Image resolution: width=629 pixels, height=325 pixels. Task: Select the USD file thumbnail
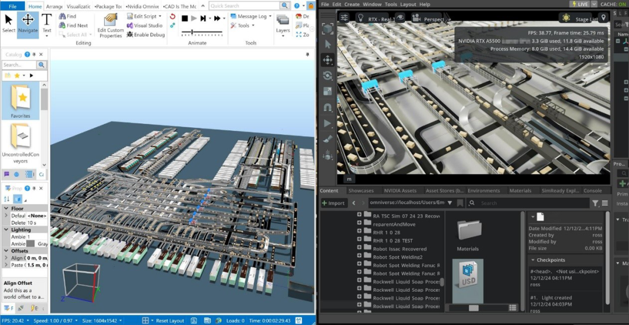[x=468, y=281]
